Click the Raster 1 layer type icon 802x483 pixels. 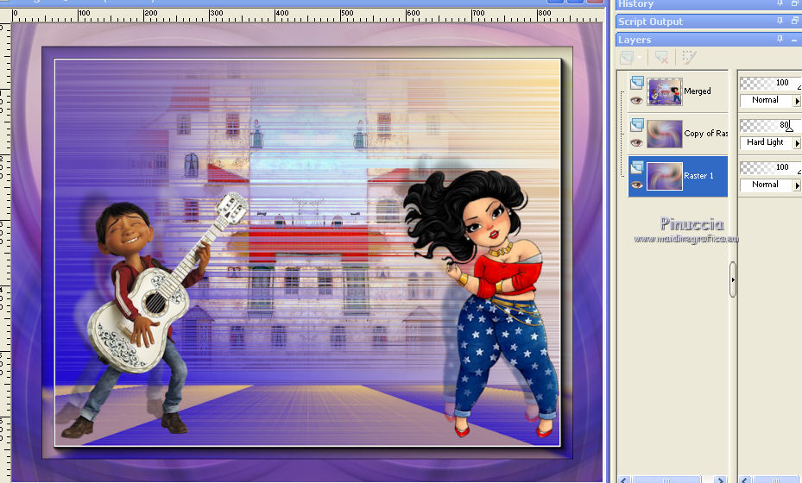pyautogui.click(x=637, y=167)
